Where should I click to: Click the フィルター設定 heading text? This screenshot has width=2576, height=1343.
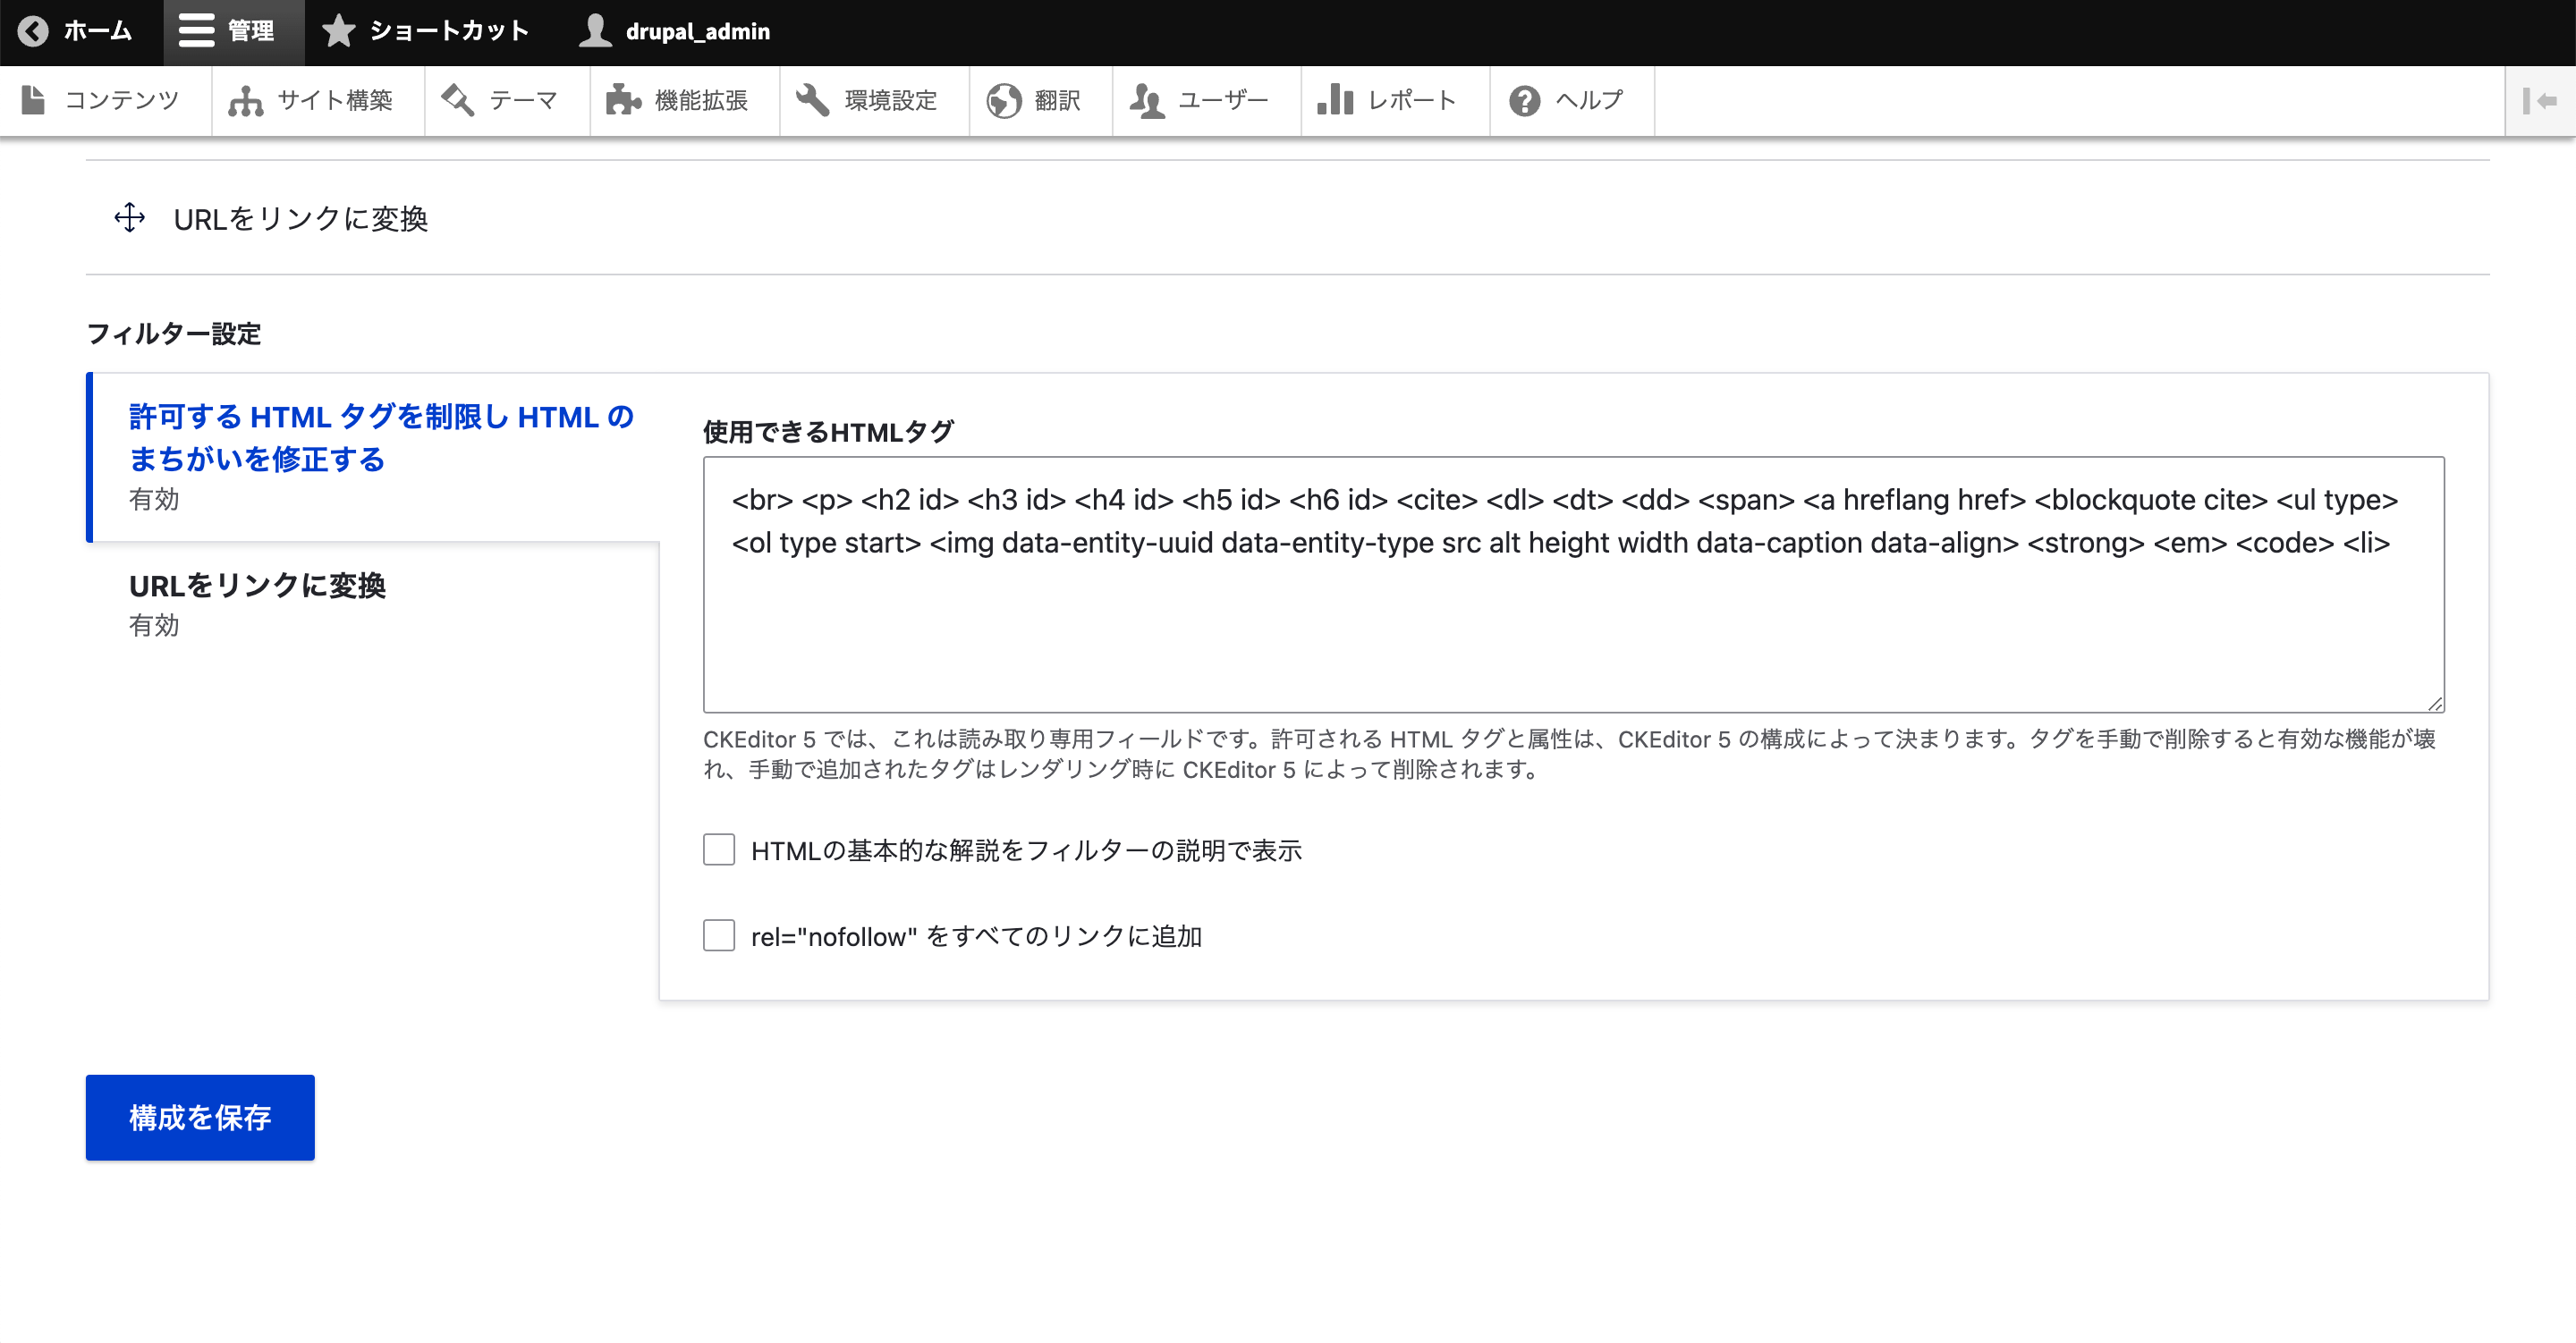pos(173,333)
